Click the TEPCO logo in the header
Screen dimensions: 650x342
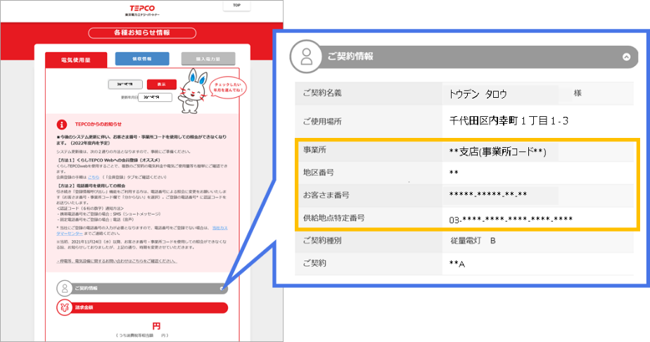(x=142, y=10)
